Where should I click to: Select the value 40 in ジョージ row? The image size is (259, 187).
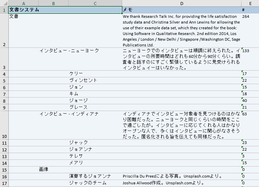250,101
